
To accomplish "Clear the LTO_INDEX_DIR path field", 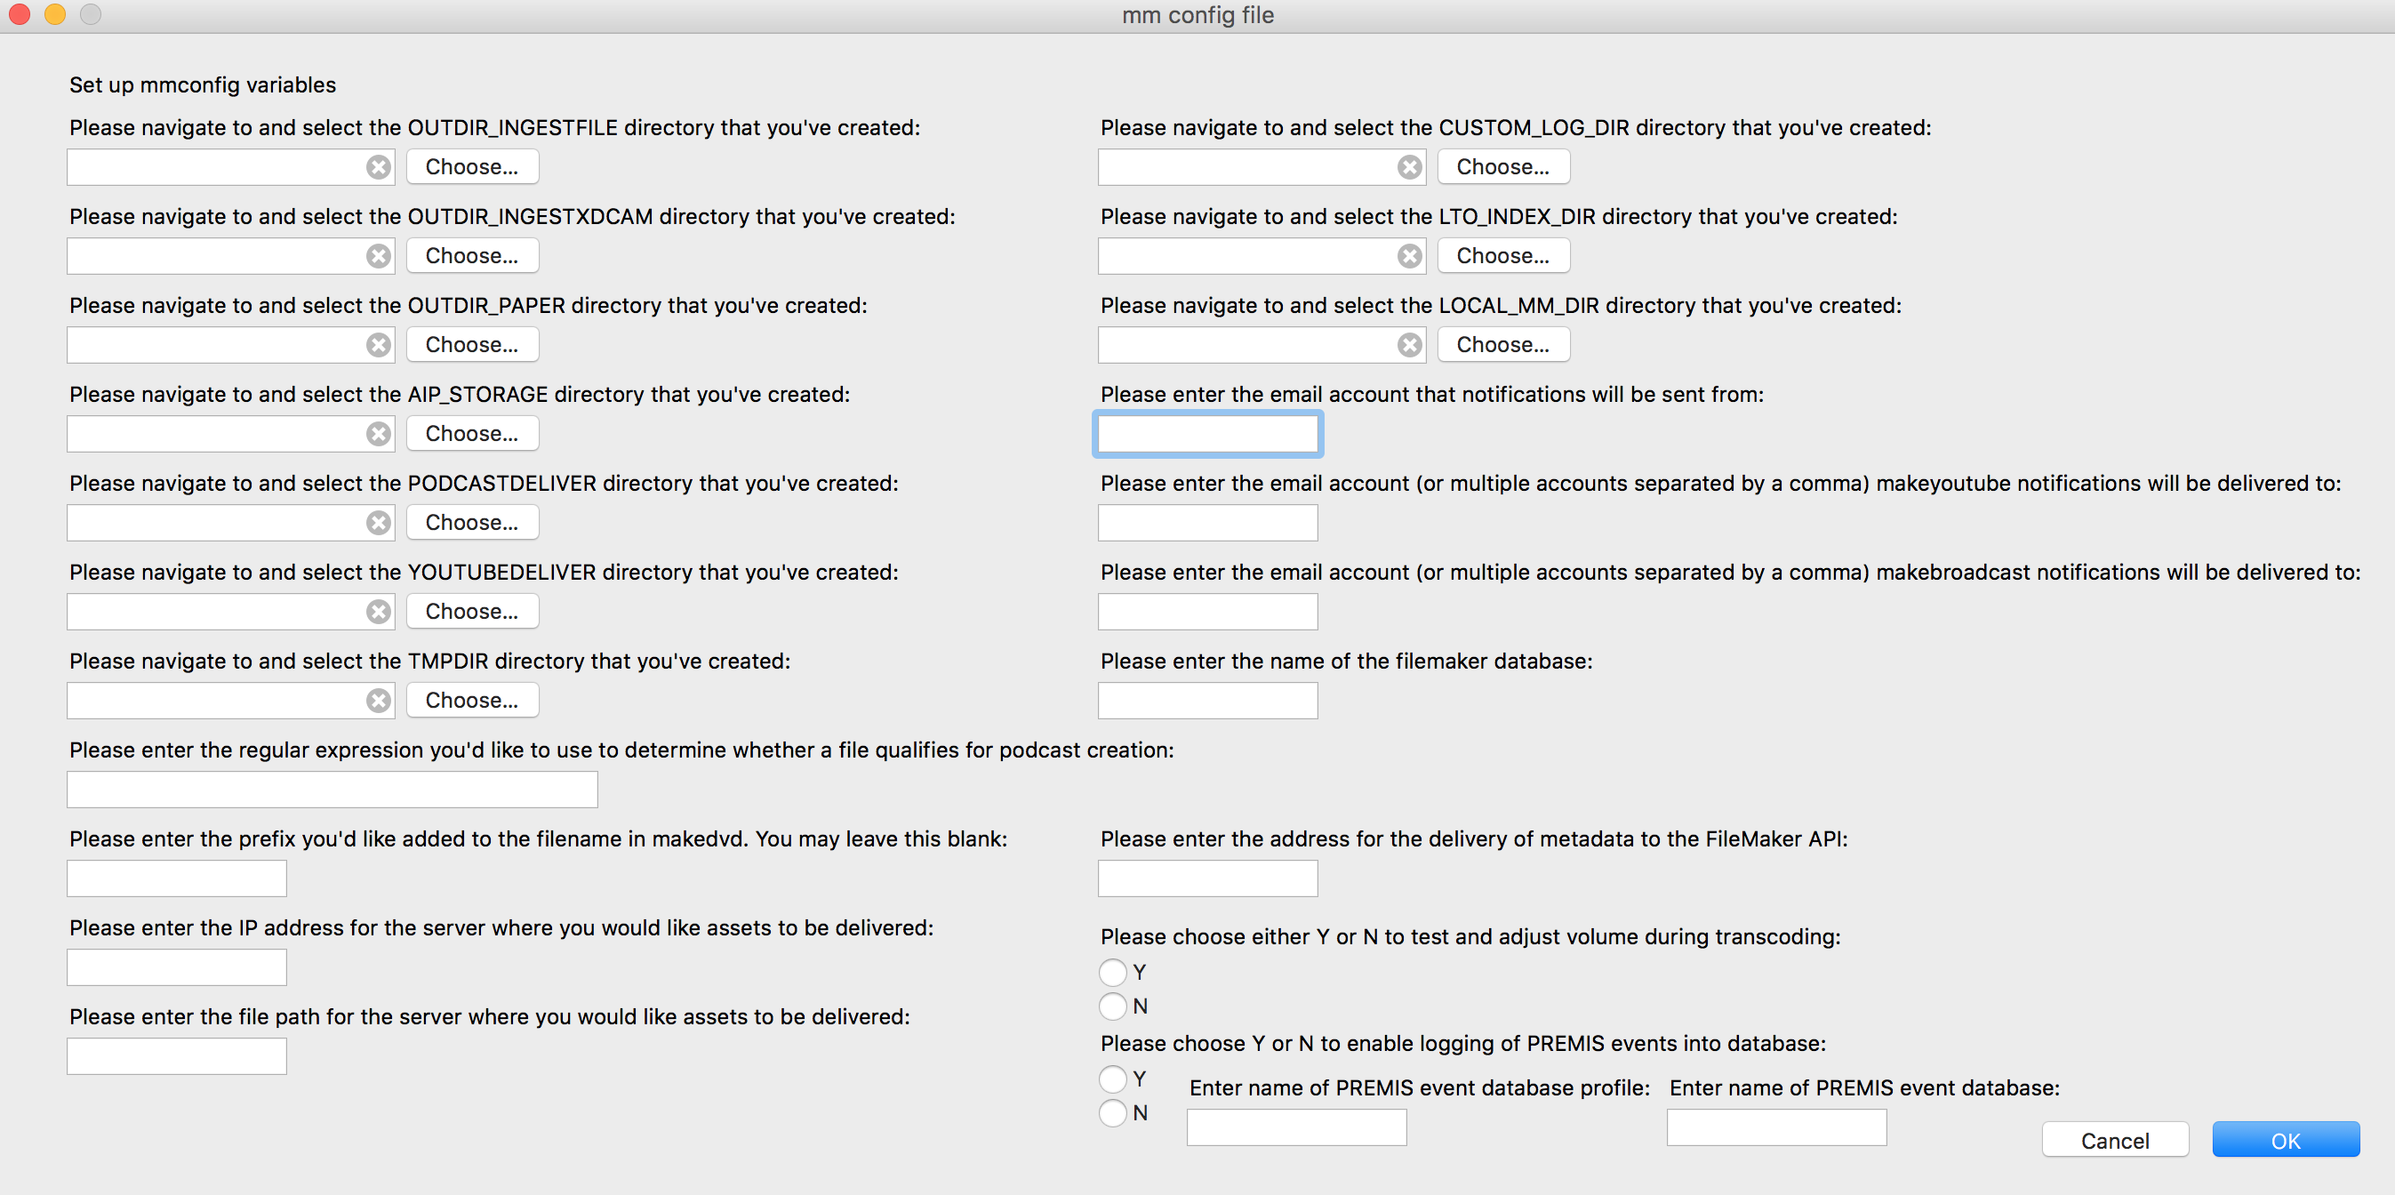I will [1409, 256].
